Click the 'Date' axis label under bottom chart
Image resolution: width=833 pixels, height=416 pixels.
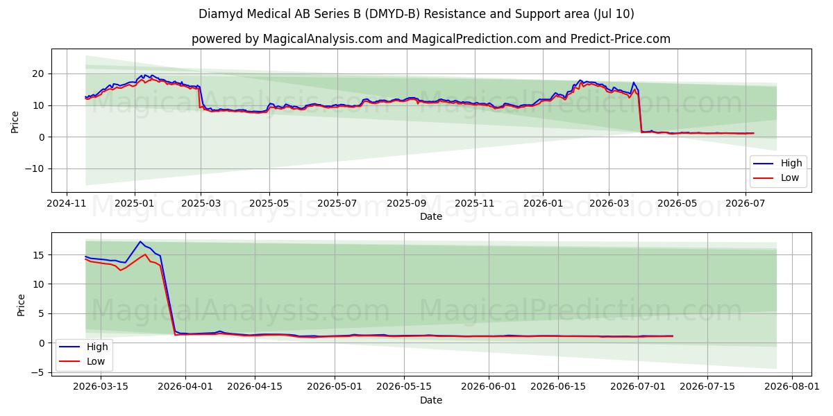(x=430, y=400)
